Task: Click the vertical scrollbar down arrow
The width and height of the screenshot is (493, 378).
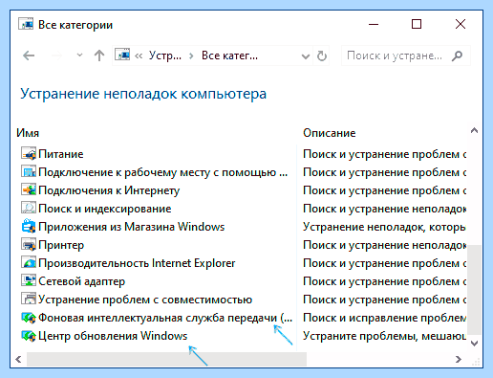Action: (474, 344)
